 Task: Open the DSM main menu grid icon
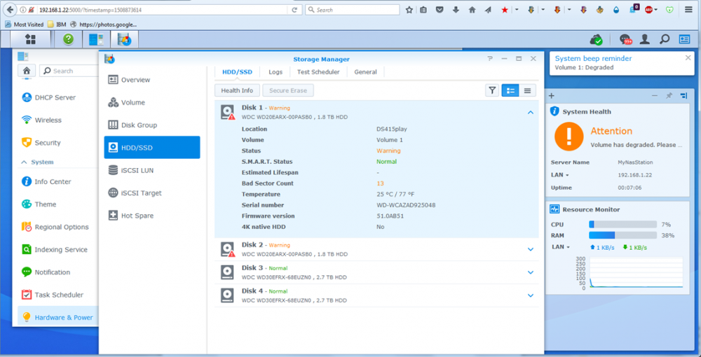coord(29,39)
